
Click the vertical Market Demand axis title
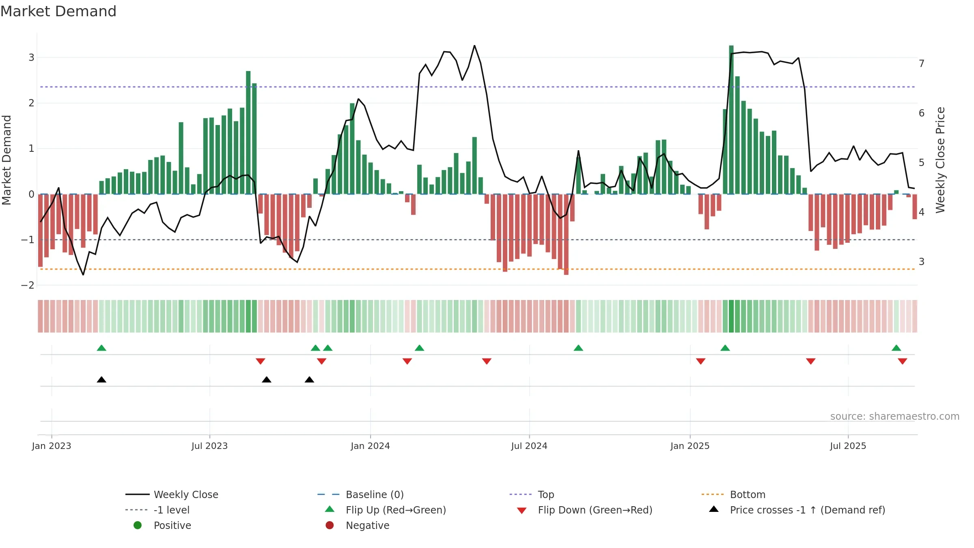6,160
